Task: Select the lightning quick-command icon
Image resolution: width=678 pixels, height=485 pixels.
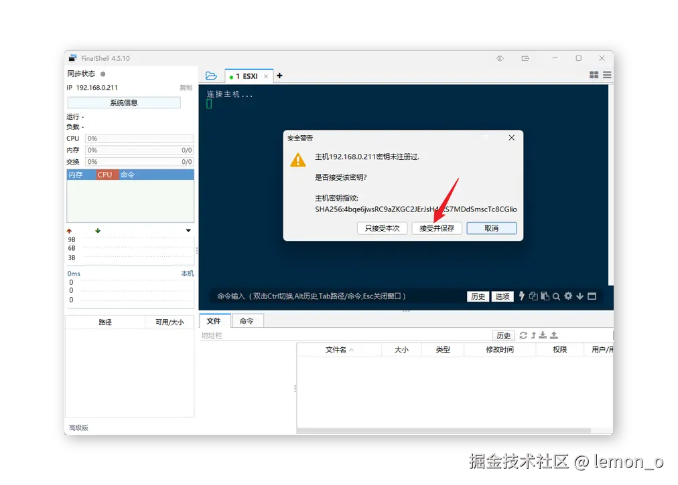Action: tap(522, 296)
